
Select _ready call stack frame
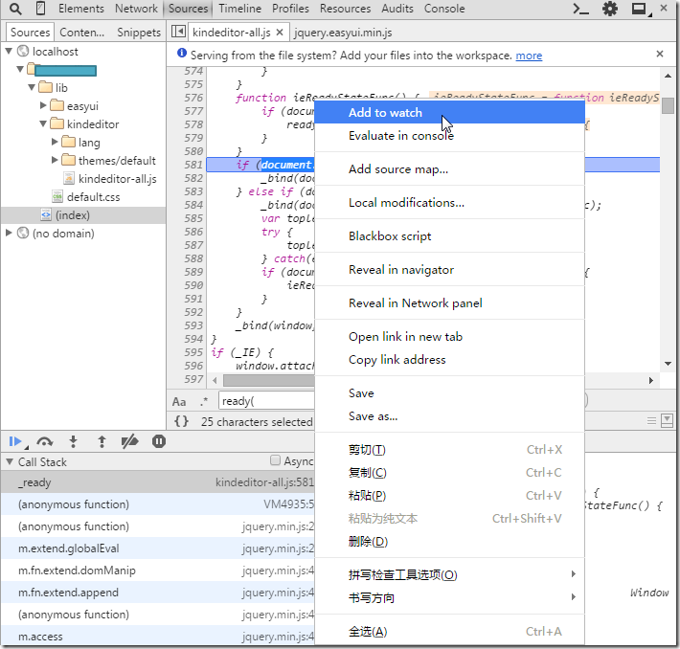(x=158, y=482)
